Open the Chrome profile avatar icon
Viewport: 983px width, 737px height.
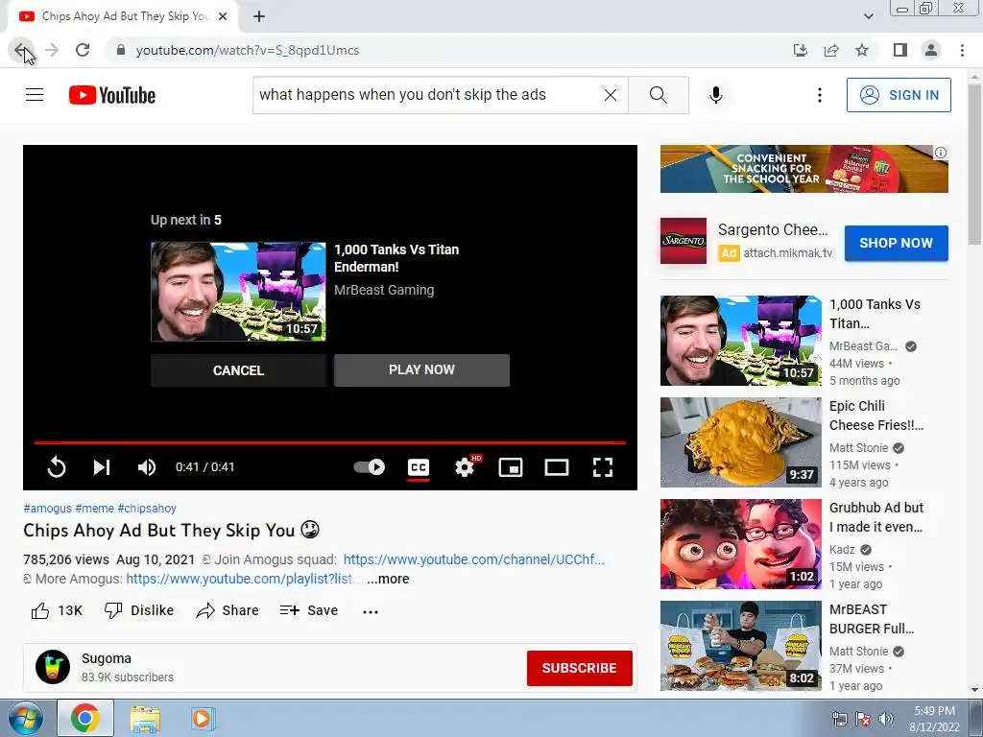pos(931,50)
